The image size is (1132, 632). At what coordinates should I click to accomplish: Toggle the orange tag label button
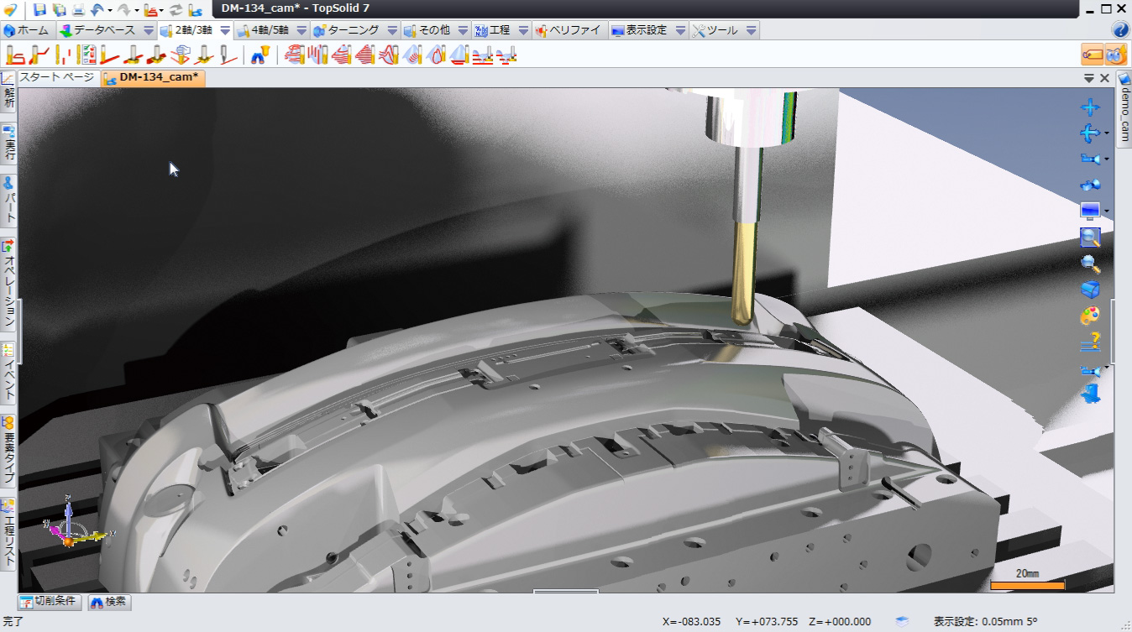point(1093,55)
